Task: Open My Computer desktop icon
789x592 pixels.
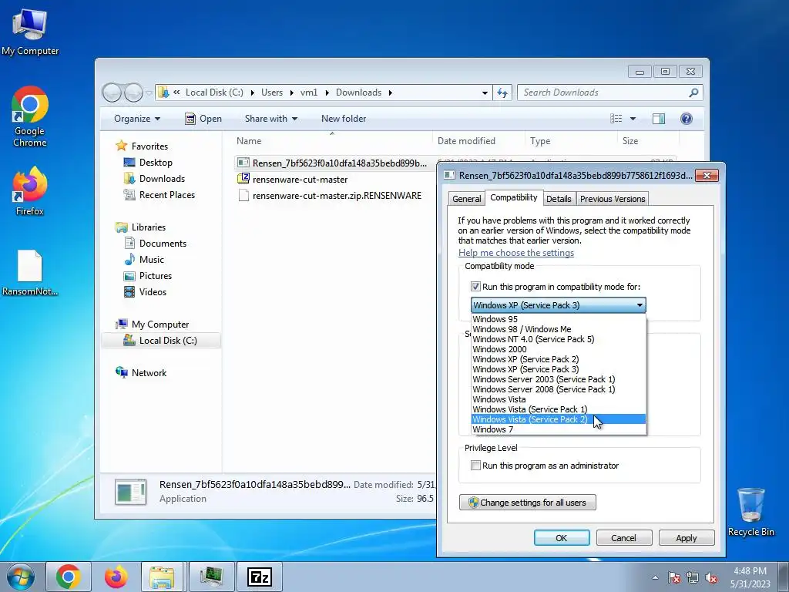Action: point(30,31)
